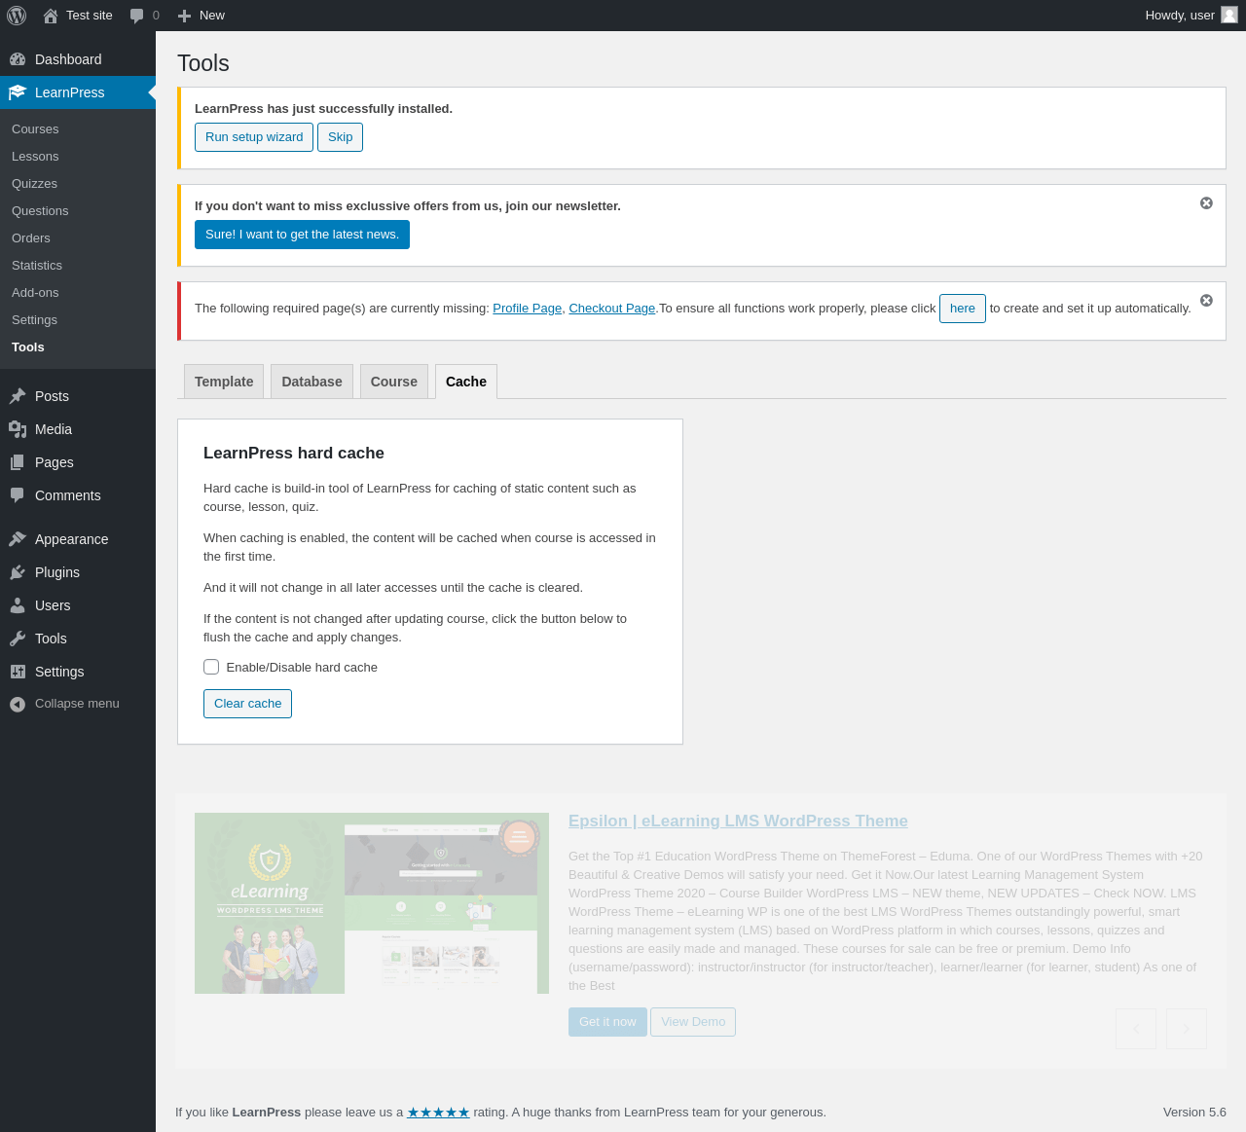Dismiss the newsletter notice
The height and width of the screenshot is (1132, 1246).
point(1206,203)
